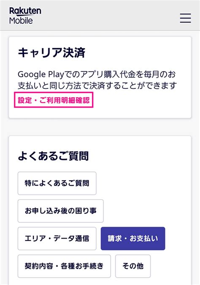Select the お申し込み後の困り事 category
Image resolution: width=200 pixels, height=285 pixels.
61,211
